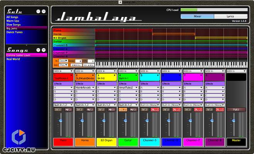
Task: Select the Dance Tunes set
Action: click(x=14, y=32)
